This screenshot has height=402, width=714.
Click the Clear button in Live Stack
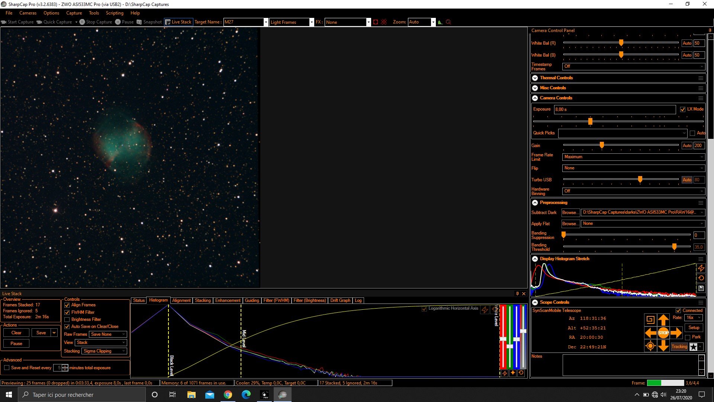click(x=16, y=333)
